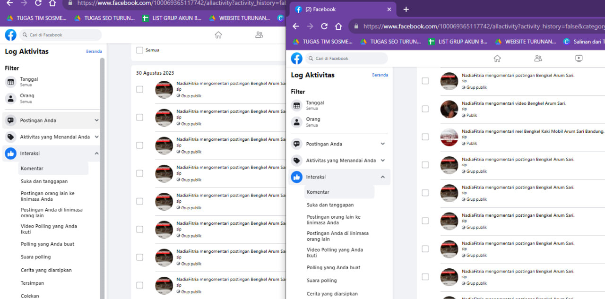Open TUGAS SEO TURUN bookmark in front window
This screenshot has width=605, height=299.
pyautogui.click(x=390, y=42)
